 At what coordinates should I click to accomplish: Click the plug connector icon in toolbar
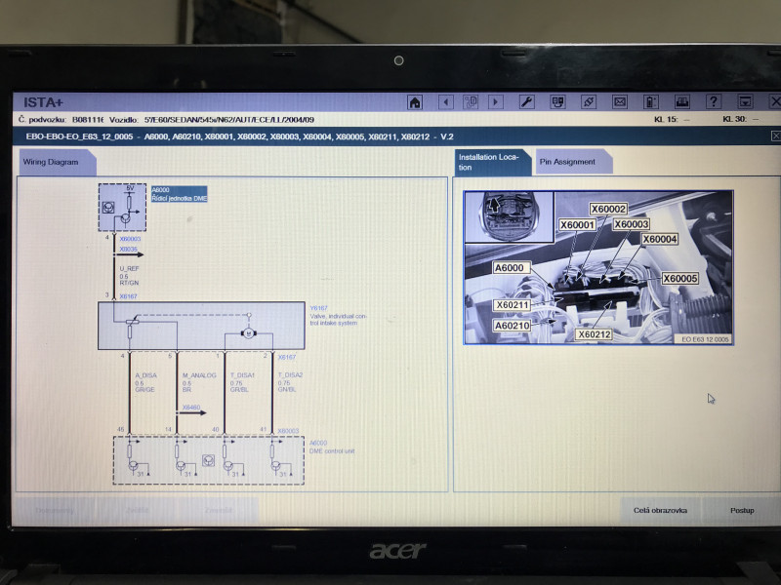click(589, 102)
